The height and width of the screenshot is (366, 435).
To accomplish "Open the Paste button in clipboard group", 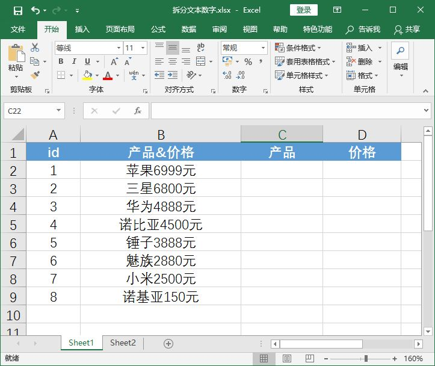I will [x=16, y=61].
